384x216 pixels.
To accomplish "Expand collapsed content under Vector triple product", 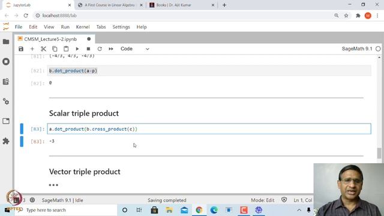I will [x=53, y=185].
